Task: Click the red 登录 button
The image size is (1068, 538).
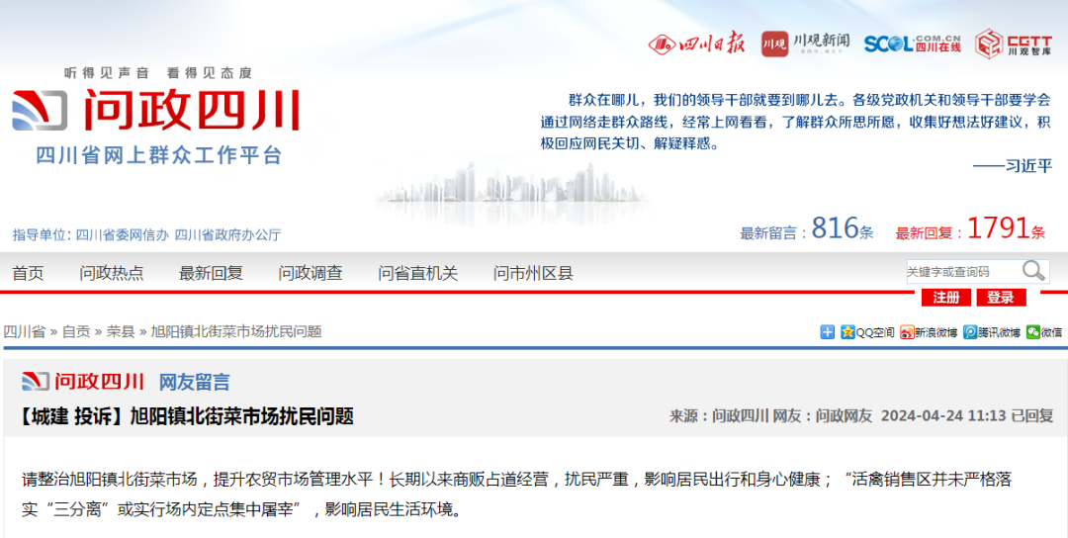Action: [1000, 298]
